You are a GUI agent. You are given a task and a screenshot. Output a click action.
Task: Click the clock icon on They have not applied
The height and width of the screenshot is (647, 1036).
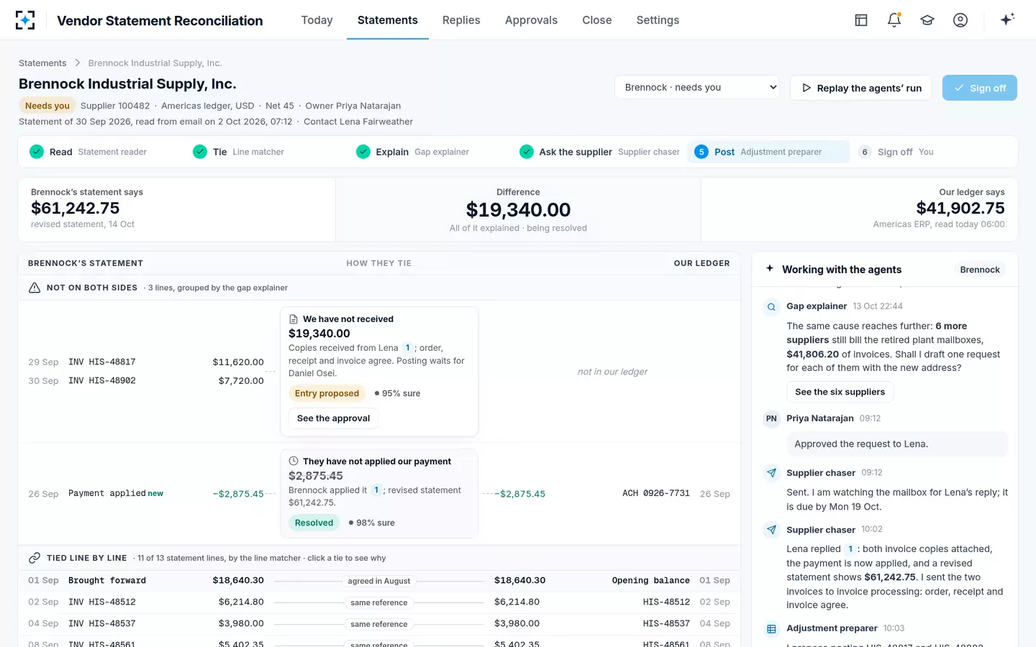(294, 462)
